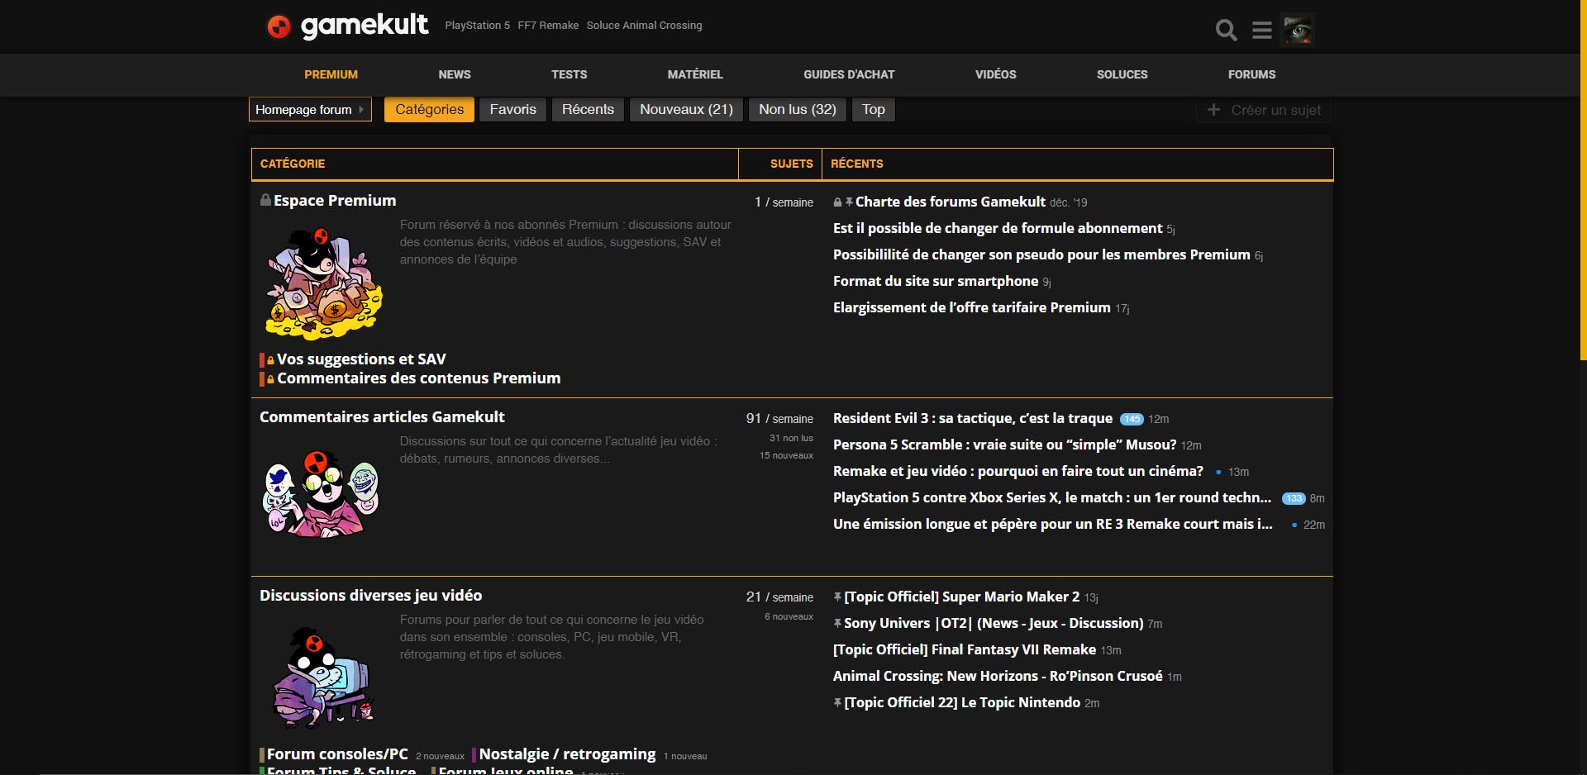Click the Espace Premium mascot illustration
Viewport: 1587px width, 775px height.
[x=324, y=283]
